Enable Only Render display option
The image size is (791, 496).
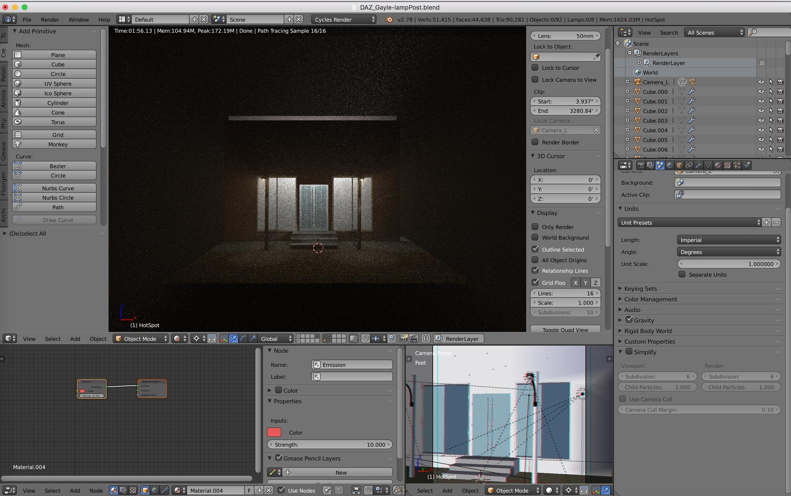pos(535,227)
